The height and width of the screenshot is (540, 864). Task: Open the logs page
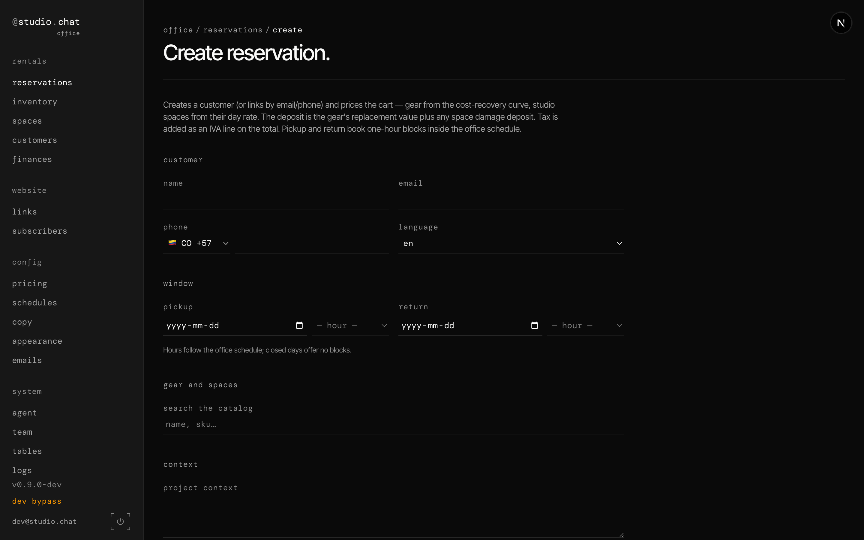[22, 470]
